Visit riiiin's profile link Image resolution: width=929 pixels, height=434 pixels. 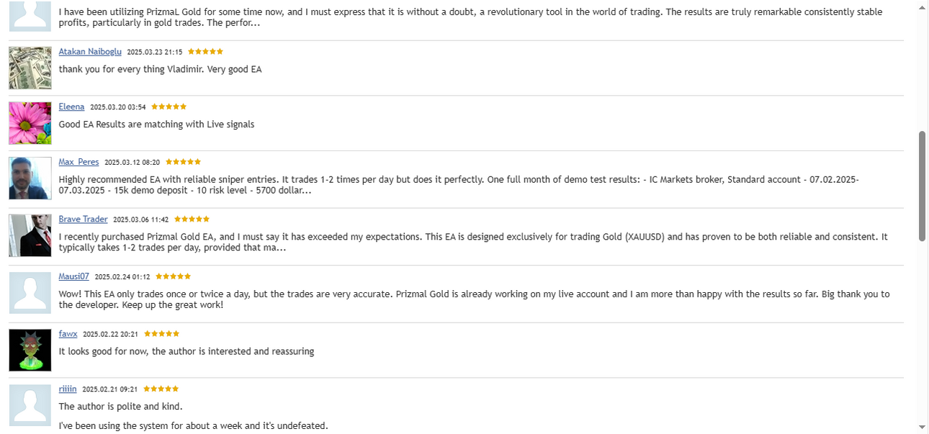[x=68, y=389]
